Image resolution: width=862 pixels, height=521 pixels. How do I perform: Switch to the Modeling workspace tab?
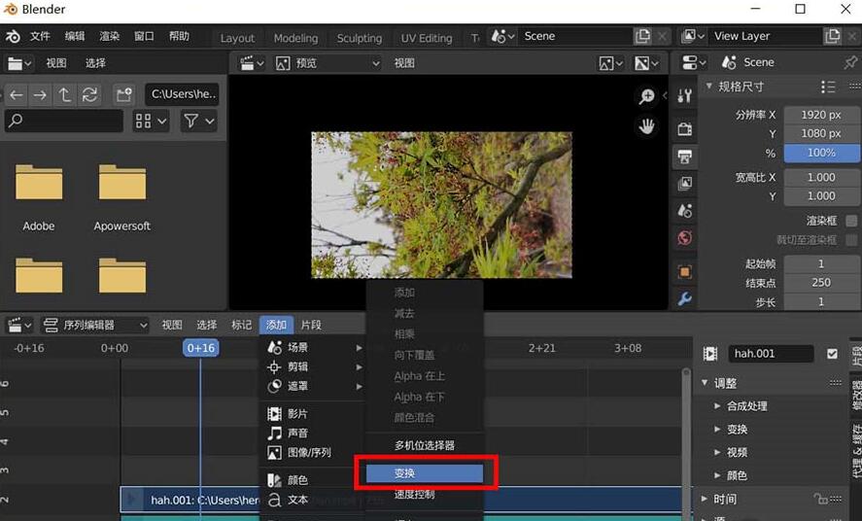(x=295, y=38)
